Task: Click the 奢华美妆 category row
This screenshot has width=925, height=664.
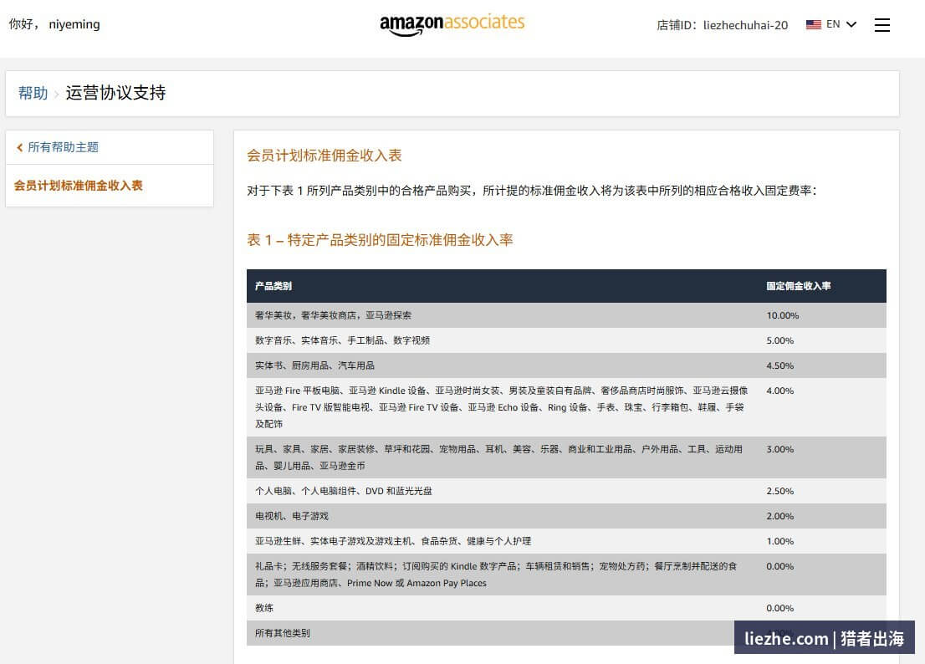Action: 566,315
